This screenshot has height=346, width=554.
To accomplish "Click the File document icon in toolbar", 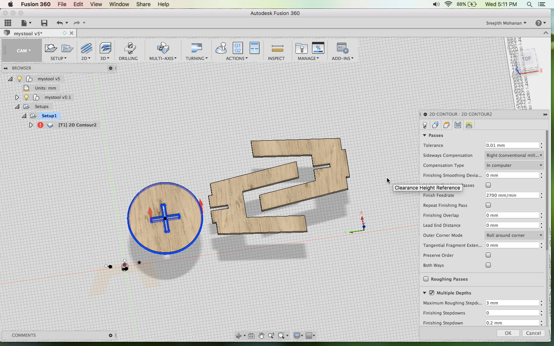I will point(24,23).
